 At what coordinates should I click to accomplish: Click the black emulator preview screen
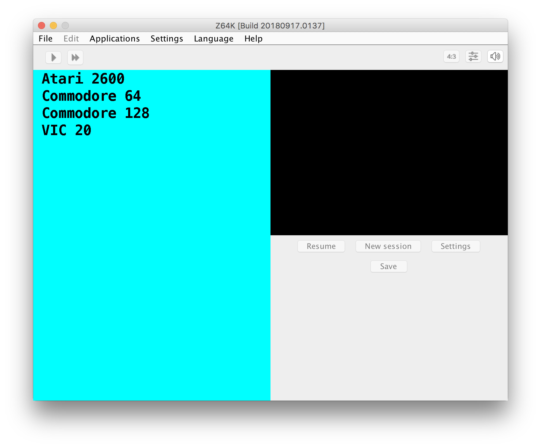(x=389, y=153)
